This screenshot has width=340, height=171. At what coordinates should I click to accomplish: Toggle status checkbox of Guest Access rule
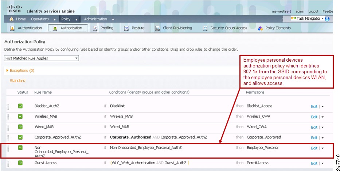(x=20, y=163)
